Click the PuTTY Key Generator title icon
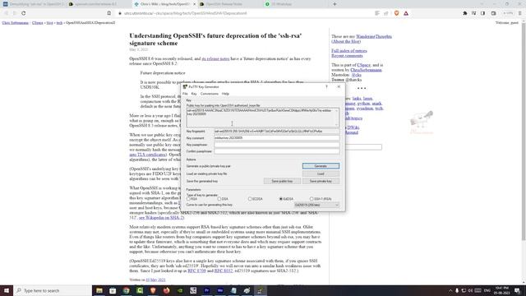This screenshot has height=296, width=526. 185,87
